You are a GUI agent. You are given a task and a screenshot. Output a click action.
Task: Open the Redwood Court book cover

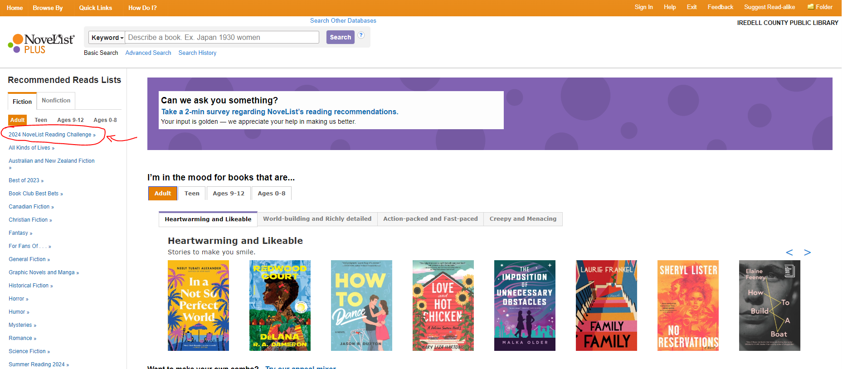[x=280, y=306]
